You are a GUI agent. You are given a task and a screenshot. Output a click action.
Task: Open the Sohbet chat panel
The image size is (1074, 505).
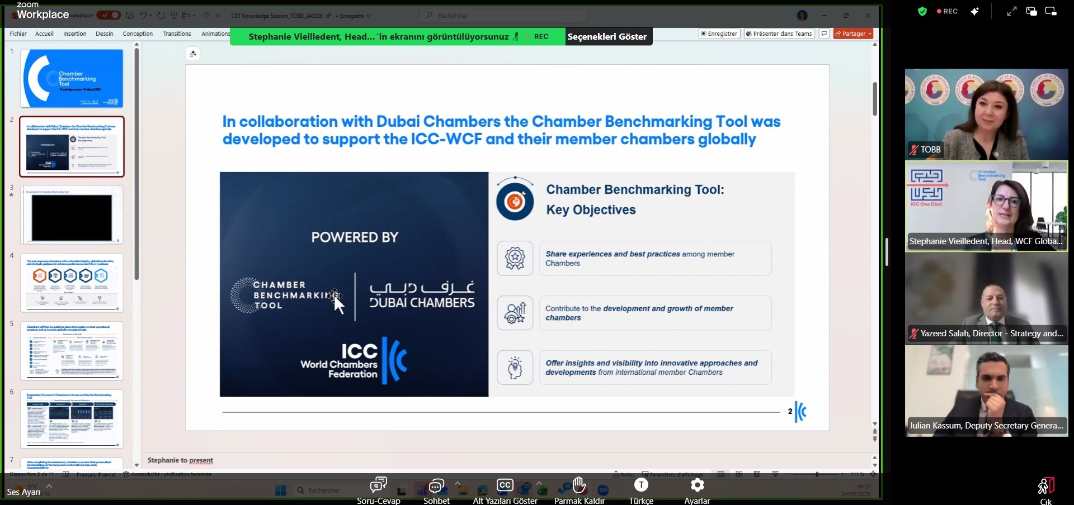coord(436,485)
